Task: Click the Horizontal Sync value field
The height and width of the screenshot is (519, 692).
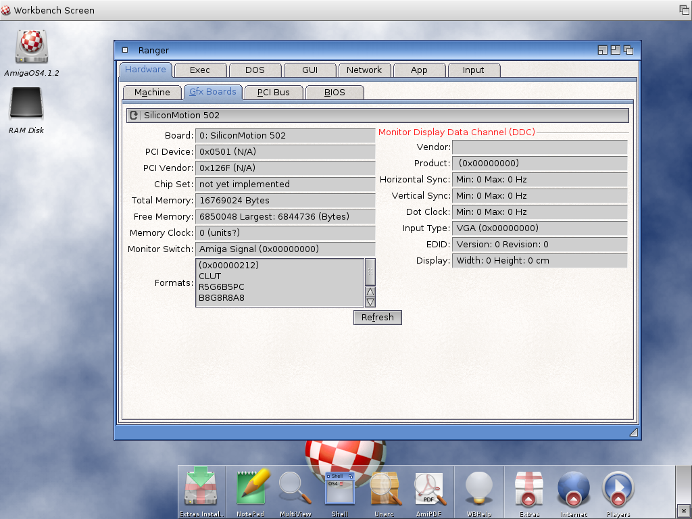Action: 540,180
